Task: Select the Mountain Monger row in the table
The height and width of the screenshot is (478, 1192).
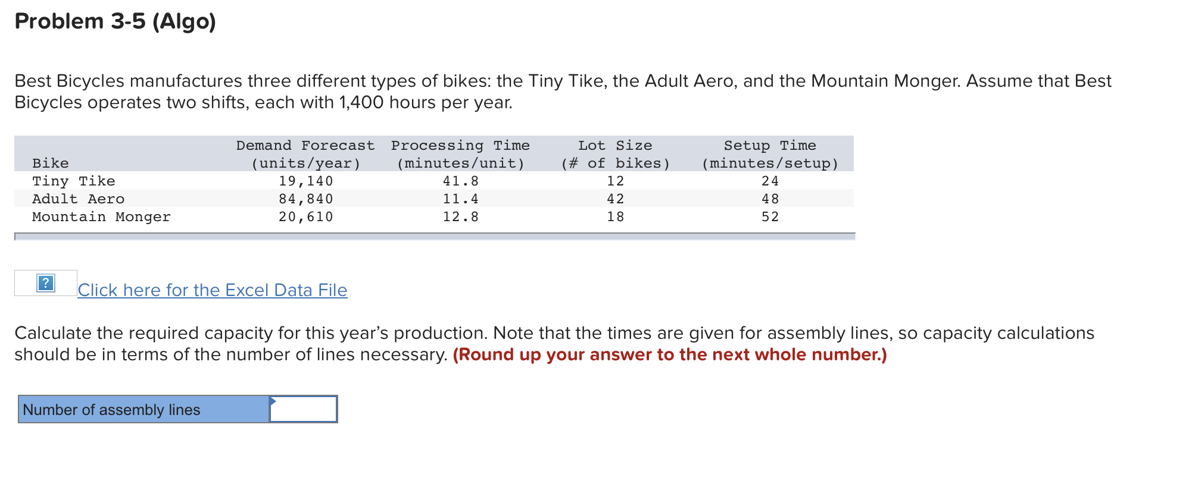Action: [x=100, y=216]
